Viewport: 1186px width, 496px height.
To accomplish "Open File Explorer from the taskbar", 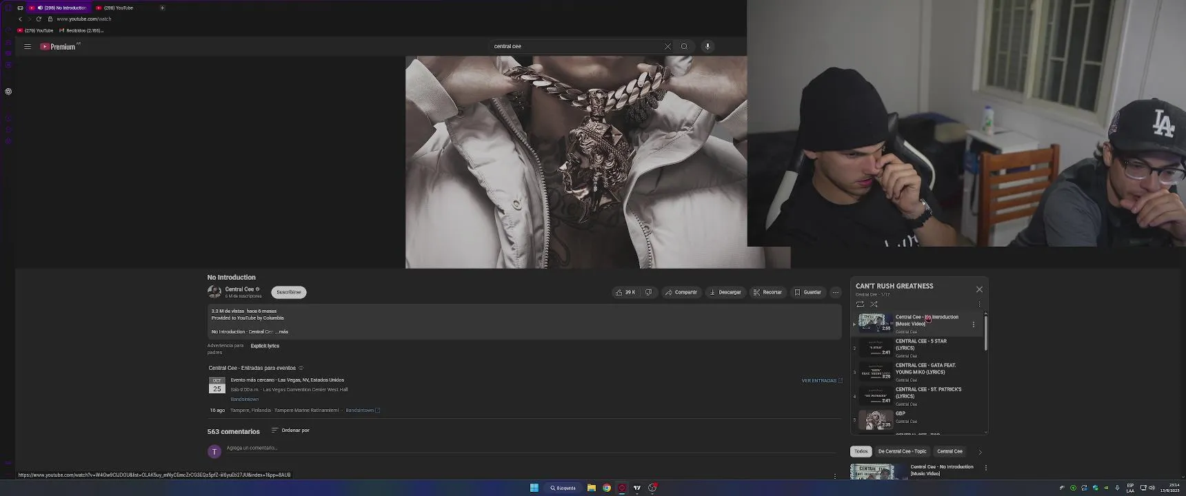I will pyautogui.click(x=592, y=488).
